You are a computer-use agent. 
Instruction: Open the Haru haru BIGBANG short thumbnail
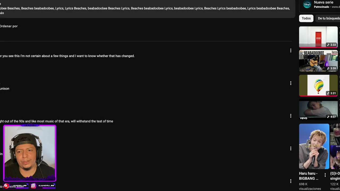click(x=314, y=146)
